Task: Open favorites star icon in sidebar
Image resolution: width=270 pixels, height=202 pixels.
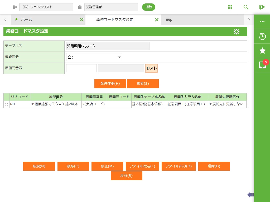Action: [262, 51]
